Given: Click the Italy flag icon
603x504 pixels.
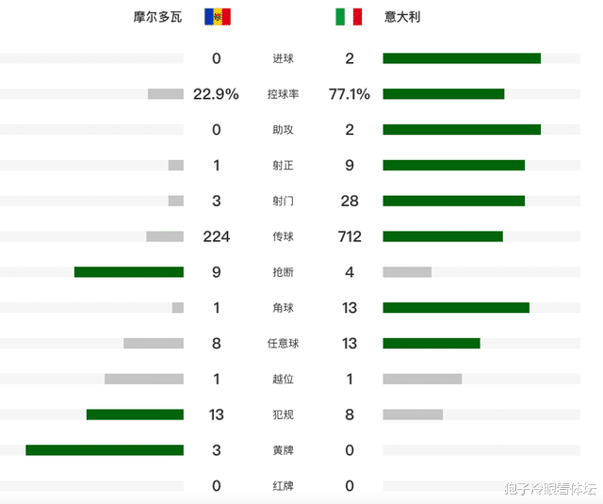Looking at the screenshot, I should tap(349, 17).
